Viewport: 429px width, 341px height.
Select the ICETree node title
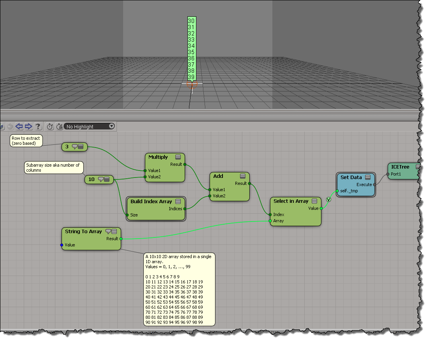point(400,167)
